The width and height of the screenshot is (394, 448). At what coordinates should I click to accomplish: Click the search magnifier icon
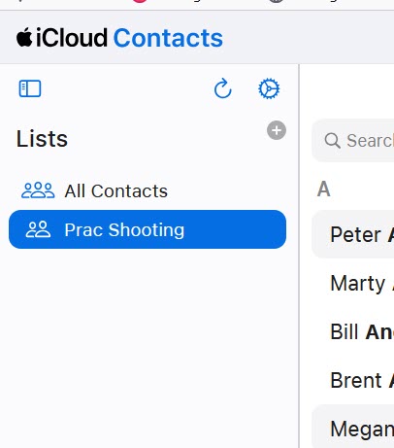(x=332, y=141)
